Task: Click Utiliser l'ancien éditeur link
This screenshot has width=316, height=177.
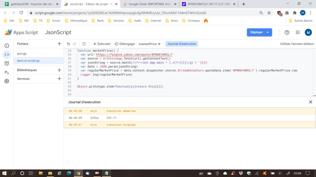Action: (x=297, y=44)
